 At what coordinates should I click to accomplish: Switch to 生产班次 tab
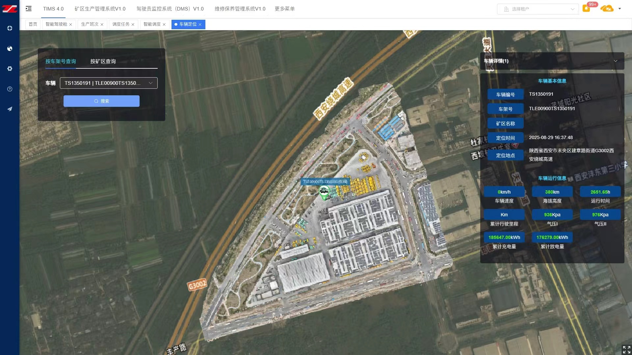pyautogui.click(x=90, y=24)
